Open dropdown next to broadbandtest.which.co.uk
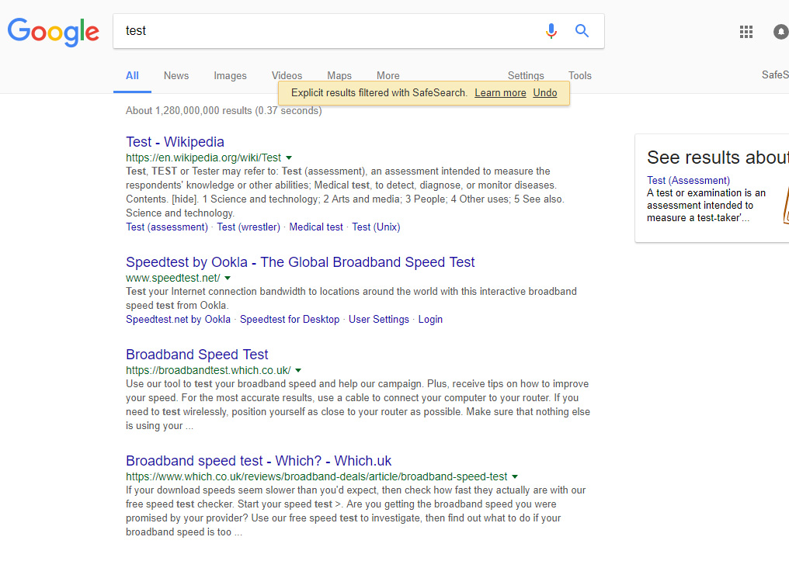The height and width of the screenshot is (561, 789). (x=298, y=370)
